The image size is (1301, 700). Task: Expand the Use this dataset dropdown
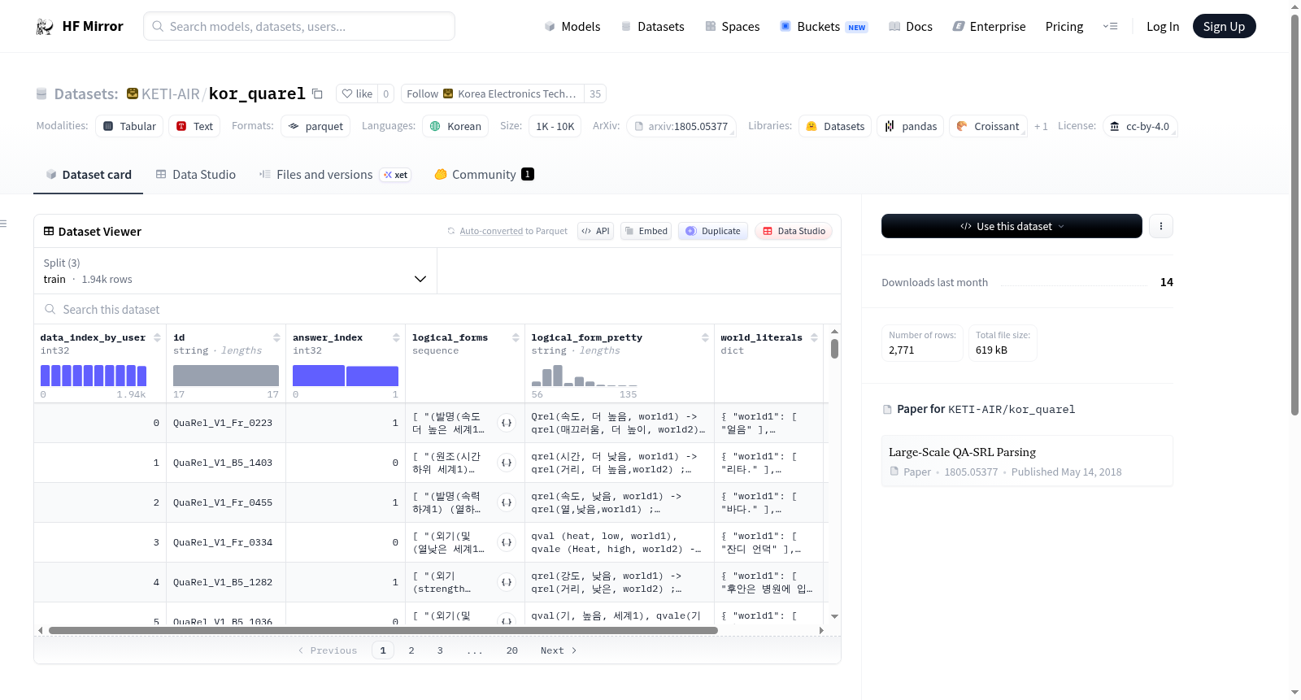click(x=1012, y=226)
